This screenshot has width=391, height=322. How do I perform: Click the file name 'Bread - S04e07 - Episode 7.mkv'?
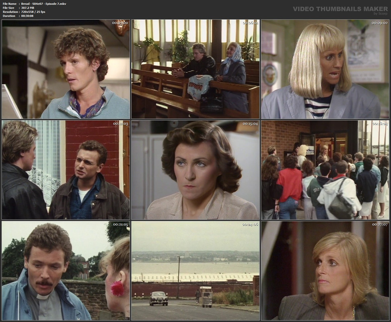tap(43, 4)
